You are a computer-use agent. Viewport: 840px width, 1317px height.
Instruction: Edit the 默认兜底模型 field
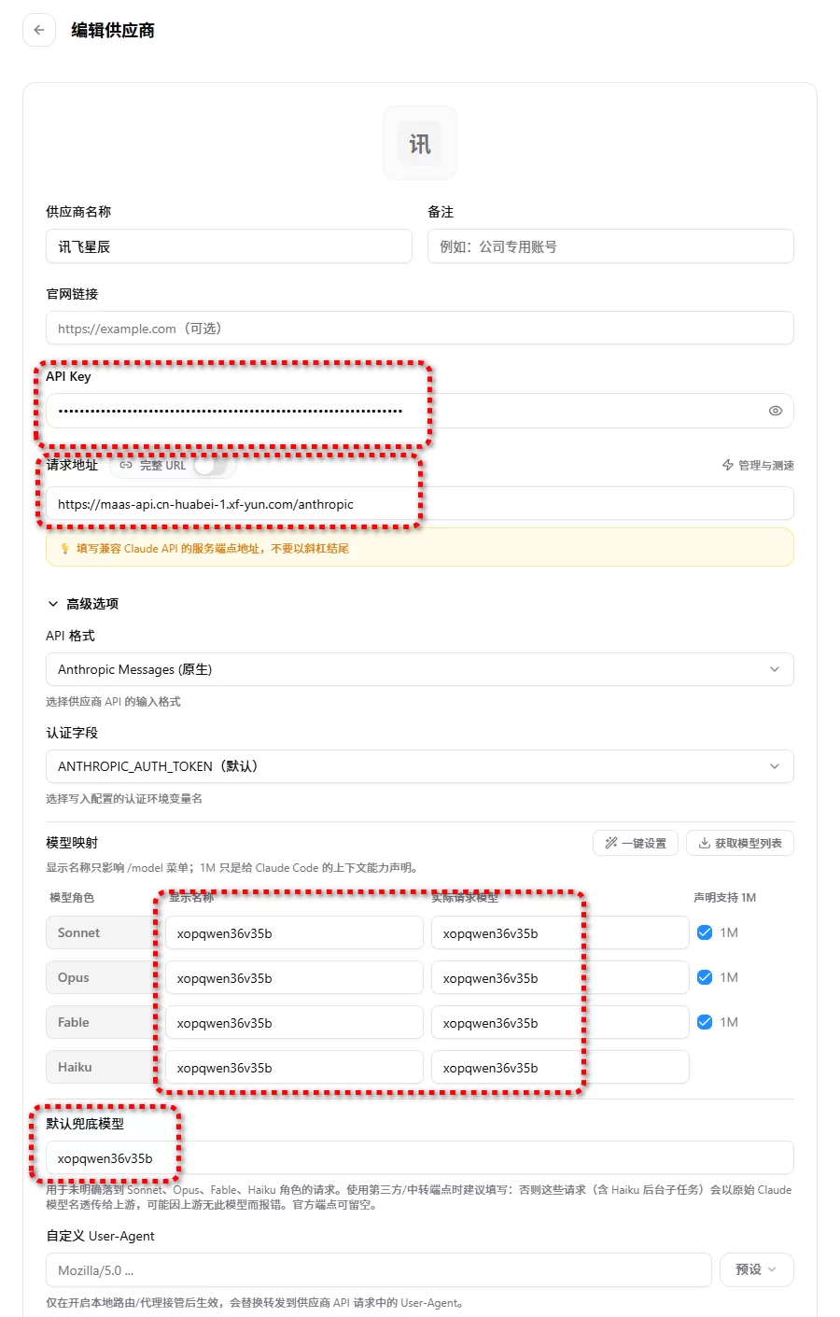coord(420,1158)
